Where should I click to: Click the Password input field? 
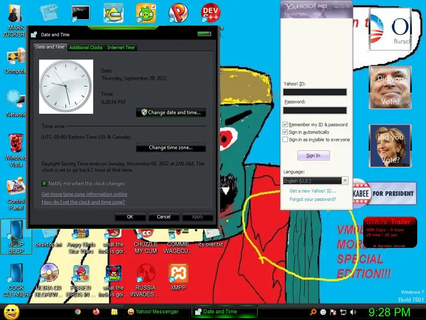(x=315, y=110)
